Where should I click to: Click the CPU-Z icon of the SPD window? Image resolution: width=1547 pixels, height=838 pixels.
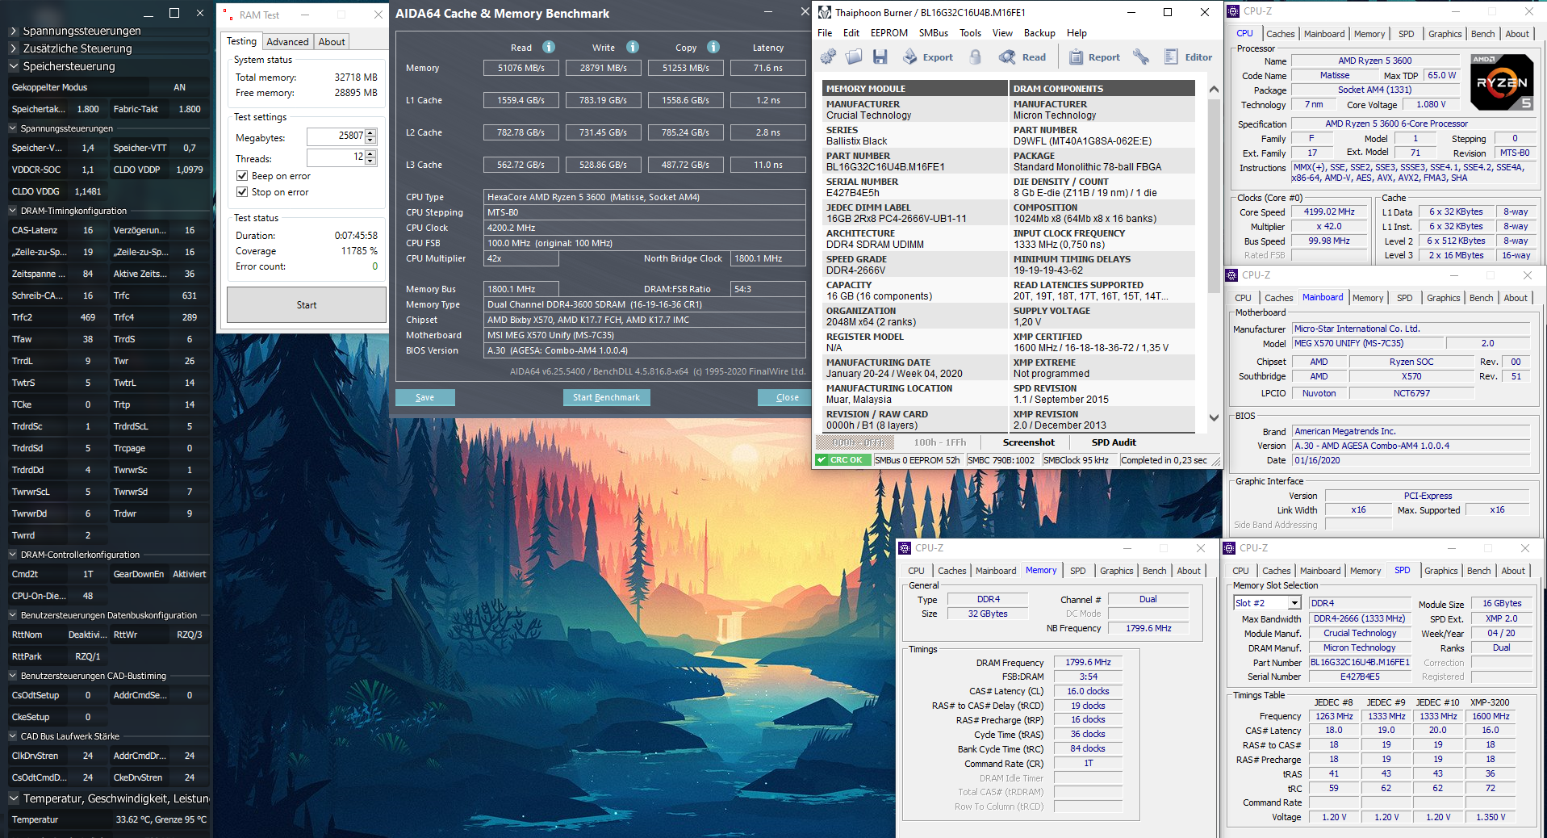point(1229,548)
